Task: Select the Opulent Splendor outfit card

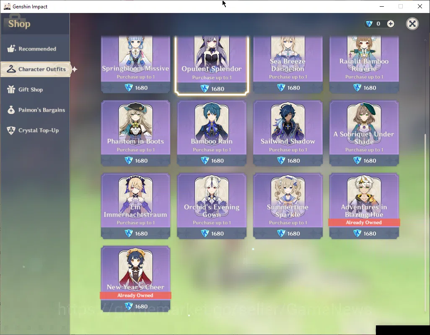Action: (x=212, y=65)
